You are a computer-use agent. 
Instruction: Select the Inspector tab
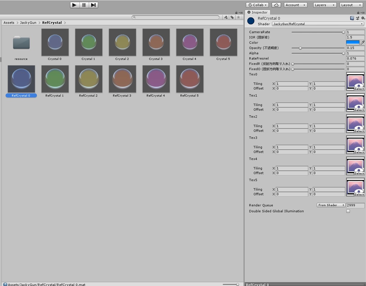tap(257, 13)
